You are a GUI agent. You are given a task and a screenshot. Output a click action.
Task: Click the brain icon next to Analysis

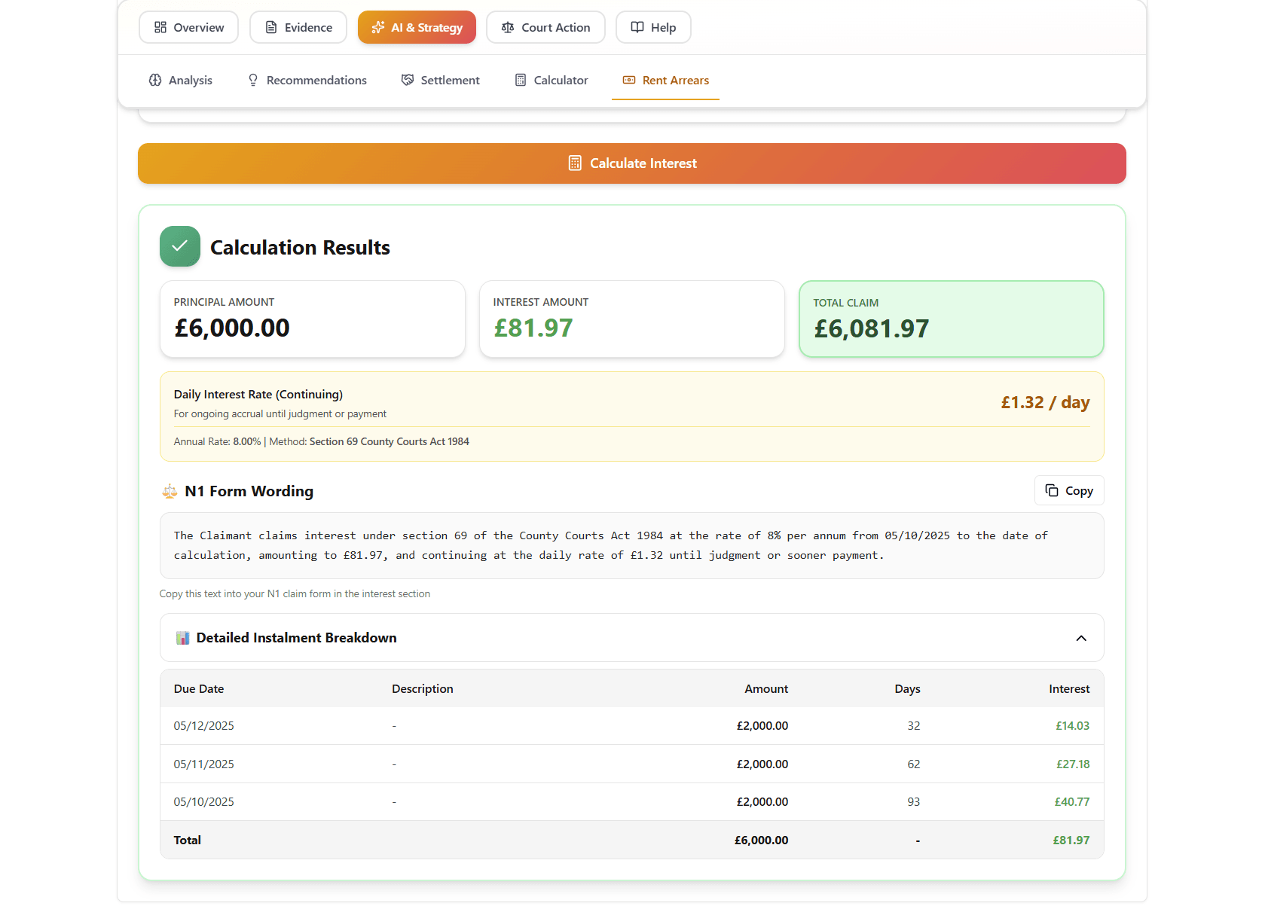tap(155, 80)
